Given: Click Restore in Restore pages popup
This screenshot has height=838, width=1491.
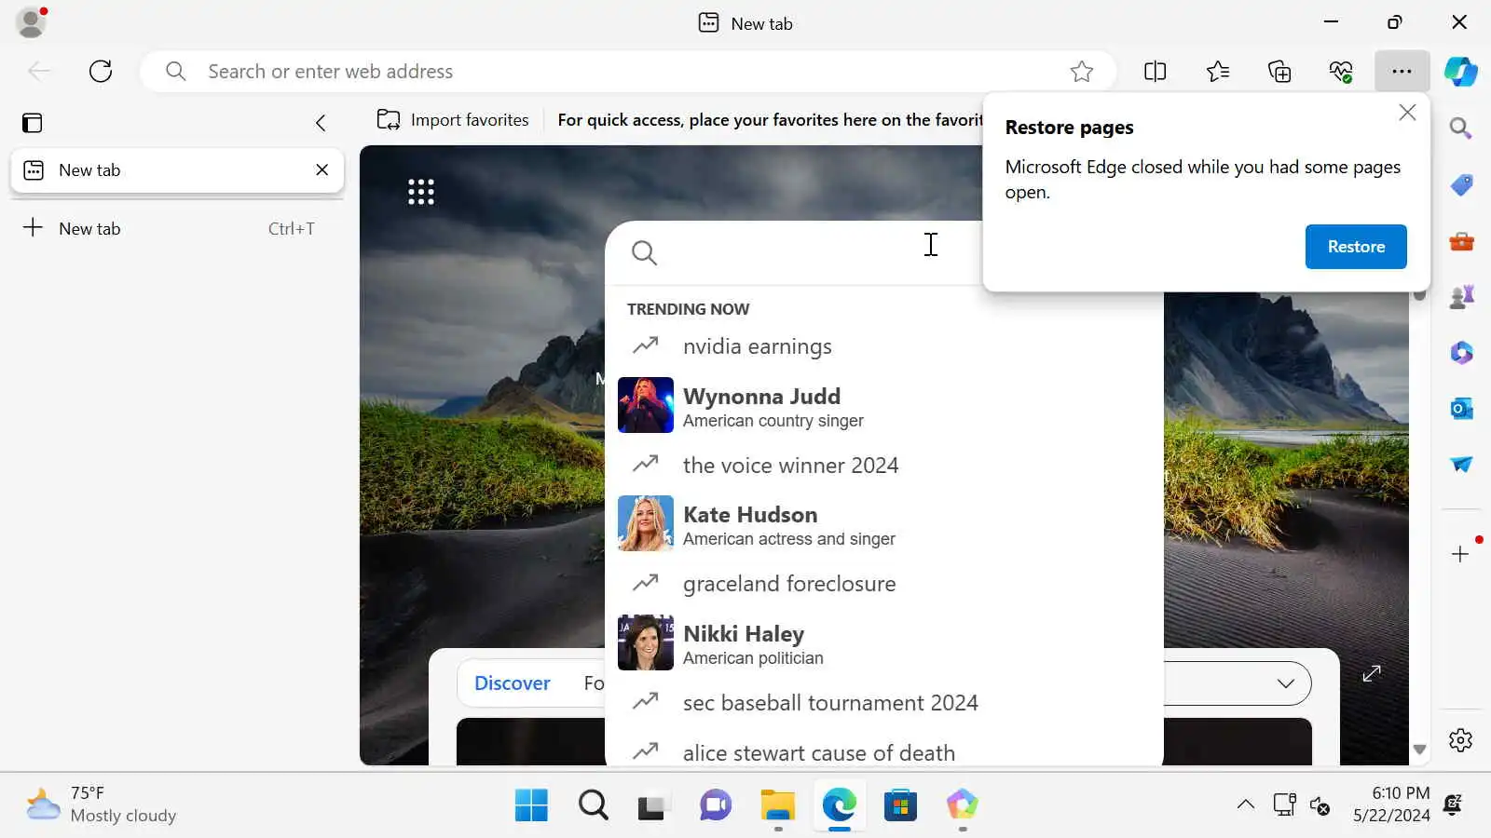Looking at the screenshot, I should point(1356,247).
